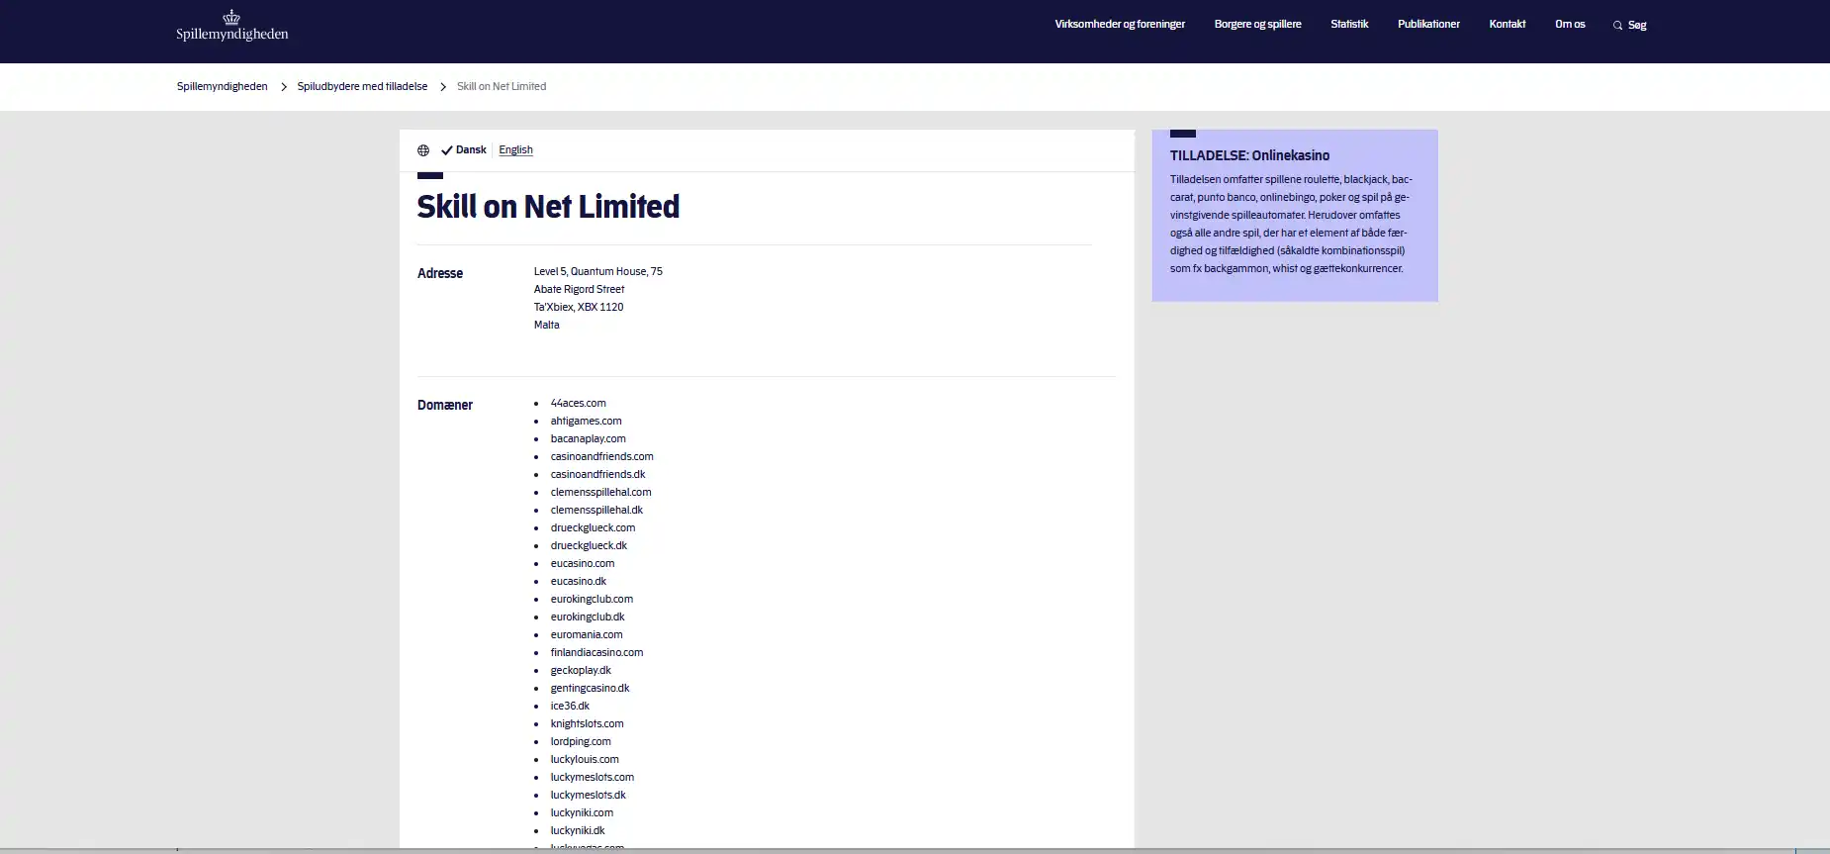Click the clemensspillehal.com domain entry
The height and width of the screenshot is (854, 1830).
[x=601, y=493]
